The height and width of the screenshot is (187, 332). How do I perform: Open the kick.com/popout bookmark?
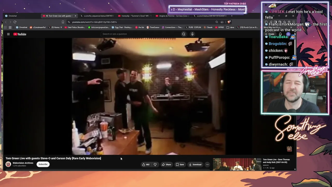click(x=99, y=27)
